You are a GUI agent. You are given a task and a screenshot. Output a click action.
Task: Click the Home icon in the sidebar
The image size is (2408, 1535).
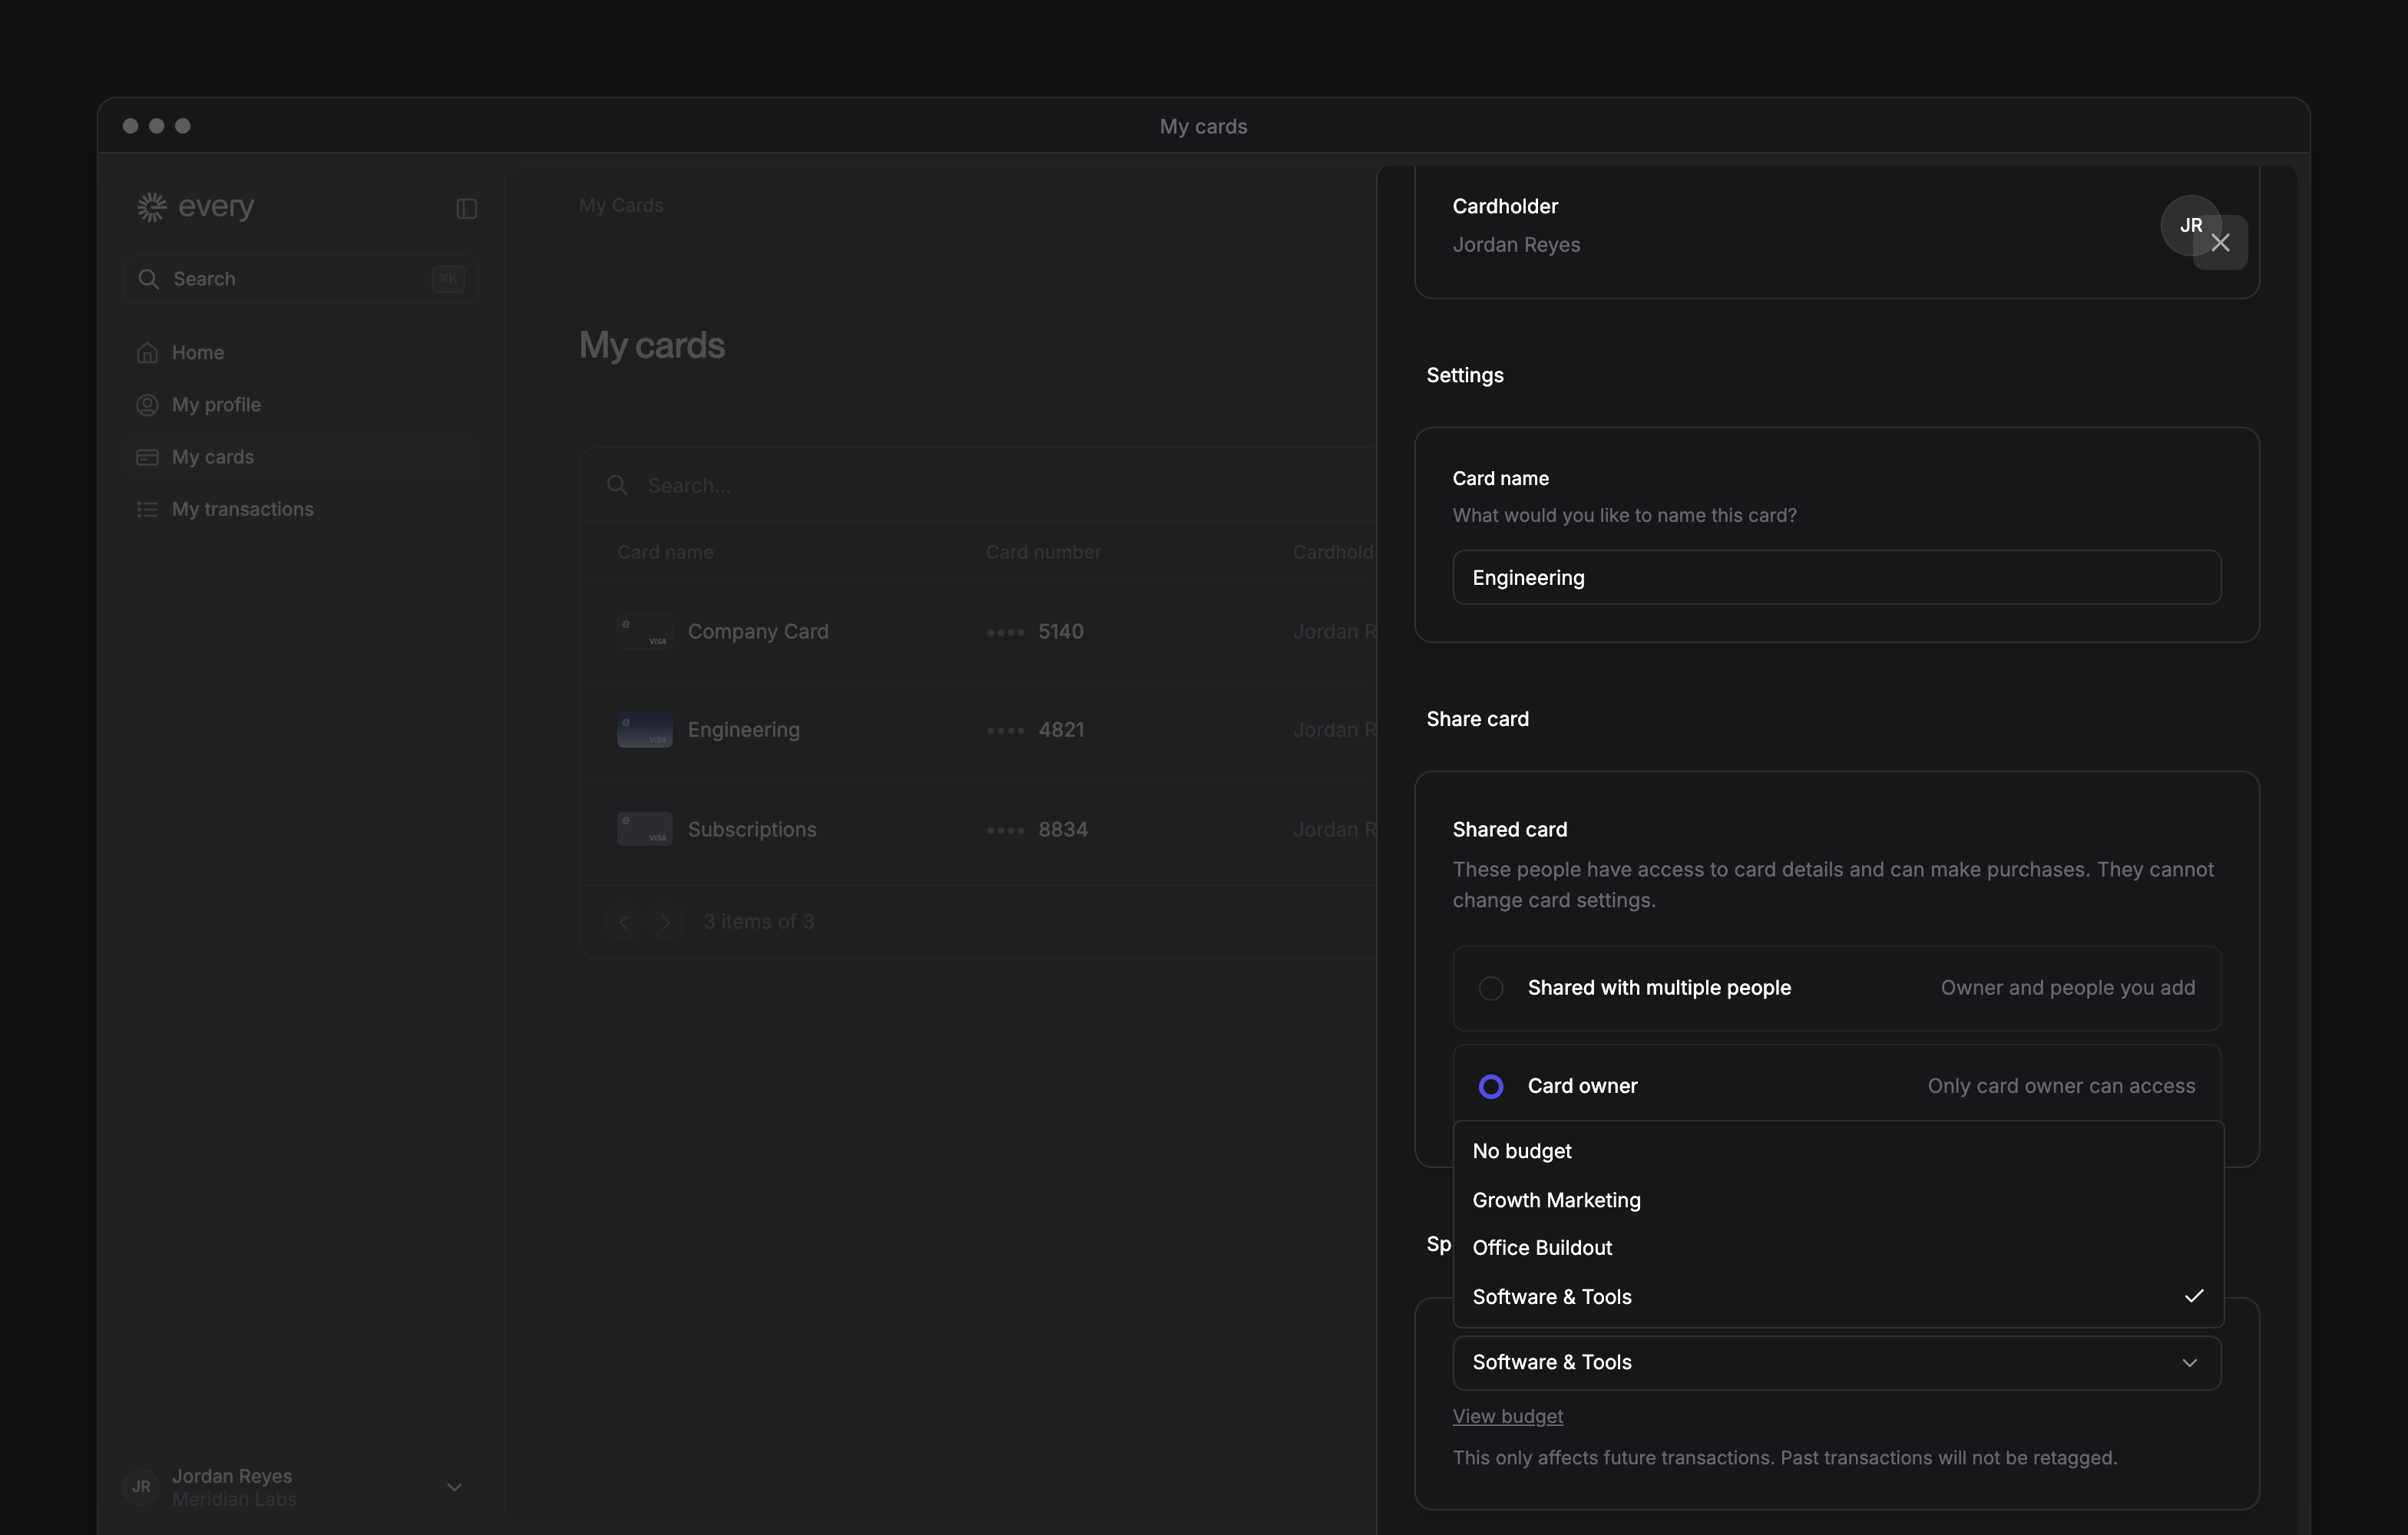click(147, 353)
